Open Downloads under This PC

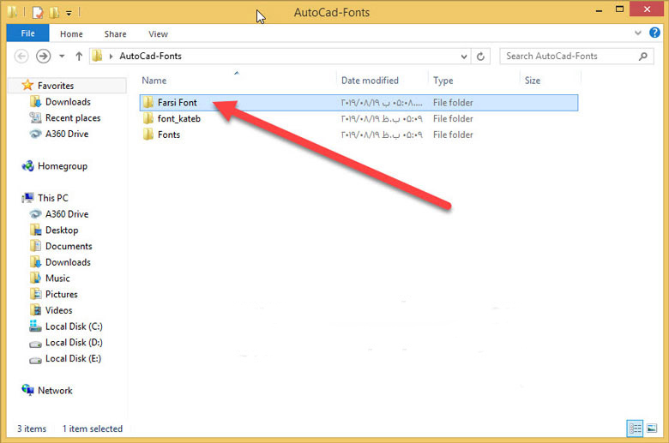click(68, 262)
